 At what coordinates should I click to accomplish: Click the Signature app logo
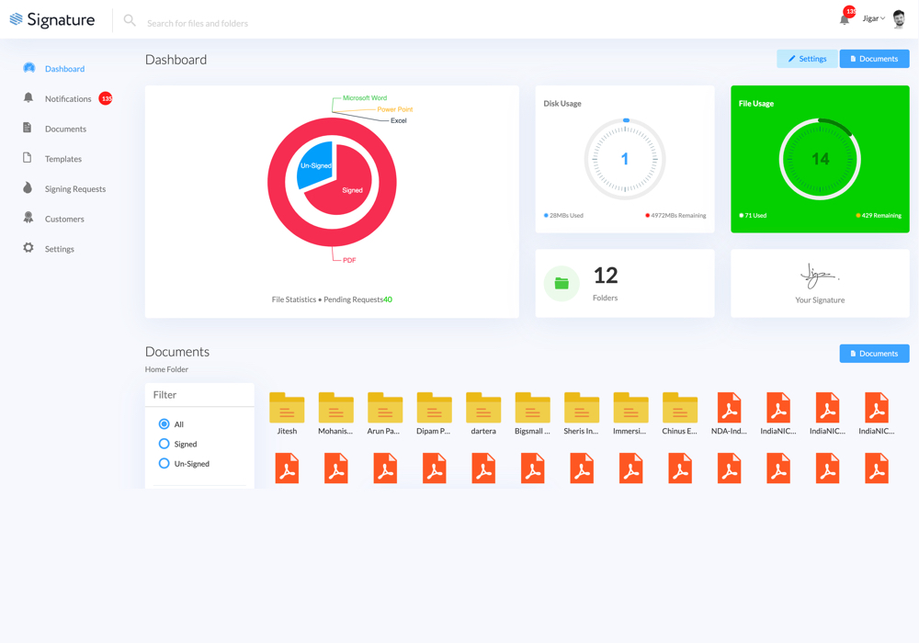pos(51,18)
